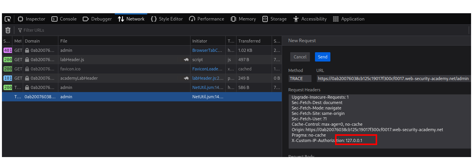Viewport: 473px width, 159px height.
Task: Click turtle icon on academyLabHeader row
Action: click(186, 78)
